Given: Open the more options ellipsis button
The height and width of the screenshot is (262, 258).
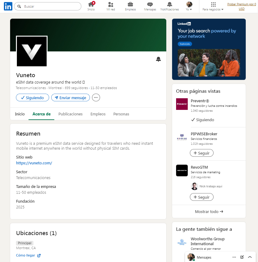Looking at the screenshot, I should tap(96, 98).
